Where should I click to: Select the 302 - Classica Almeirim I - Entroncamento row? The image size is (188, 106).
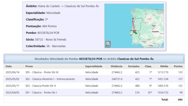coord(50,79)
